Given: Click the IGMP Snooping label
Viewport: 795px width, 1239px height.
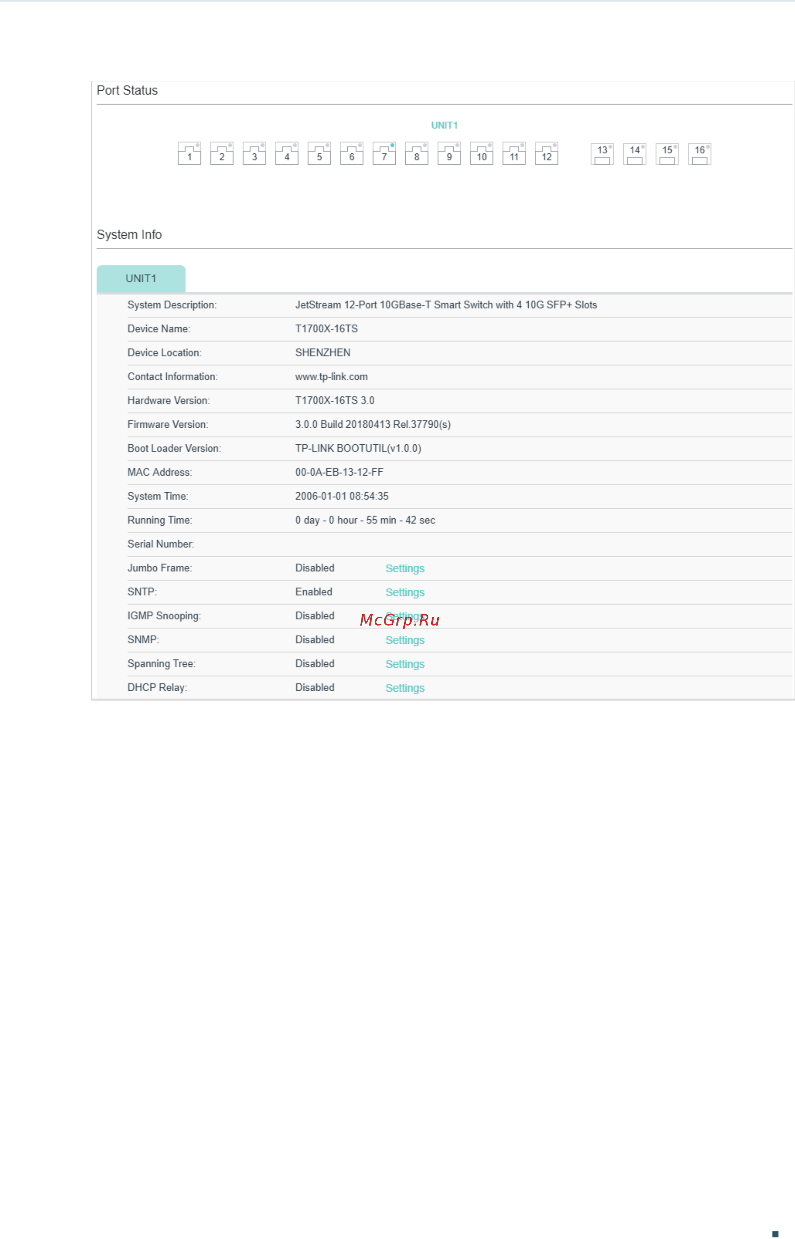Looking at the screenshot, I should coord(164,616).
